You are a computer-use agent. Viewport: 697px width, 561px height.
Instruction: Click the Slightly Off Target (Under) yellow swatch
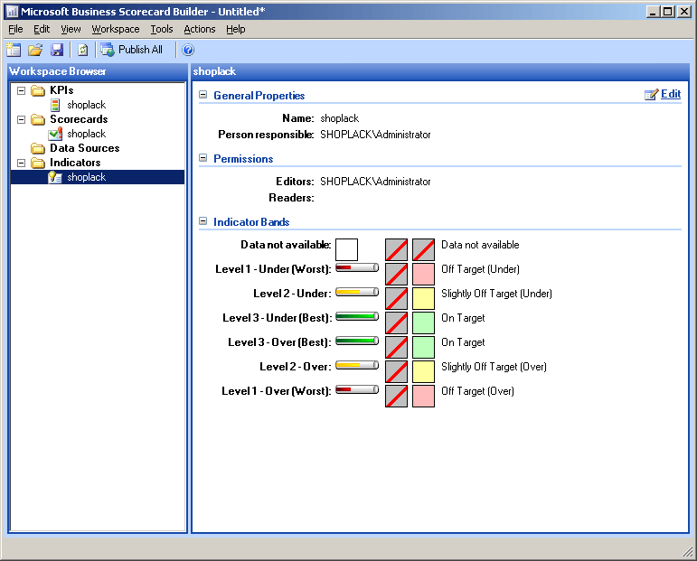pyautogui.click(x=424, y=298)
